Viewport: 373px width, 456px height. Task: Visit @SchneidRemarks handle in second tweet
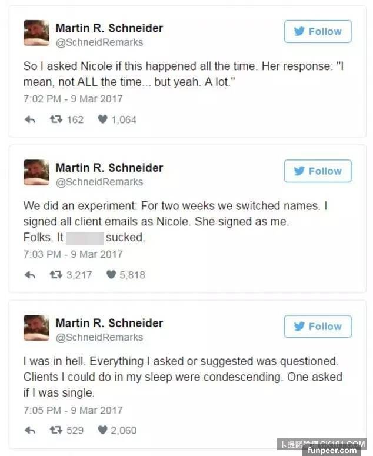tap(99, 182)
